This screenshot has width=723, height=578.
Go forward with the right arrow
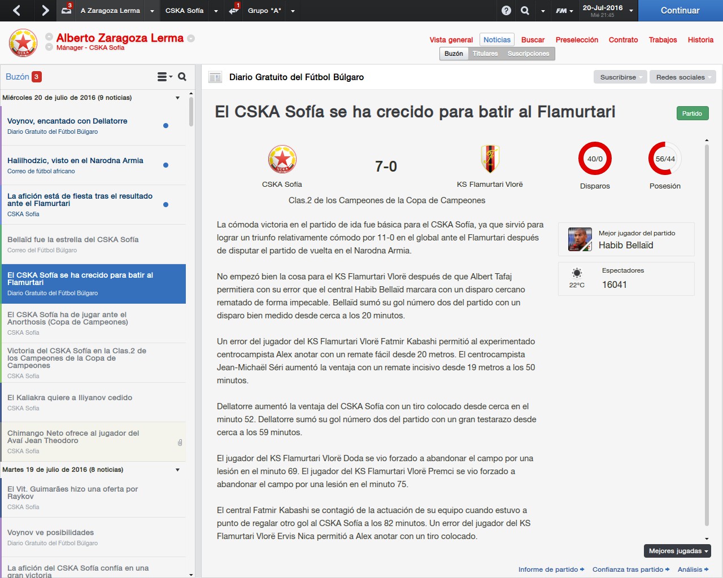pos(45,10)
